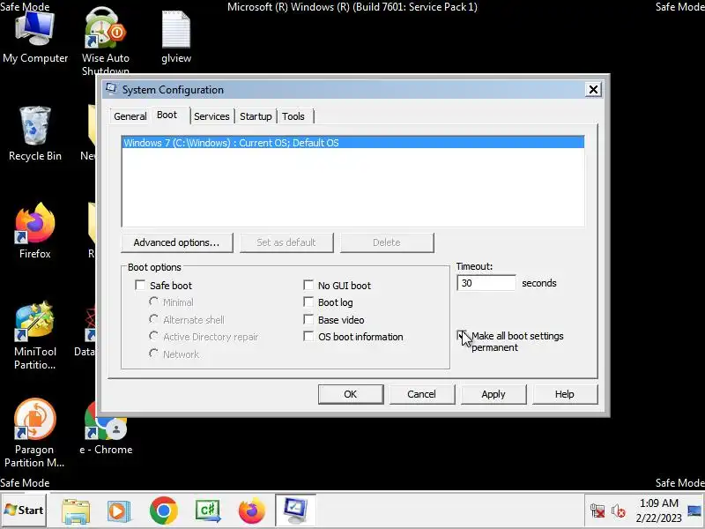Click System Configuration title bar icon
Screen dimensions: 705x529
pos(111,89)
